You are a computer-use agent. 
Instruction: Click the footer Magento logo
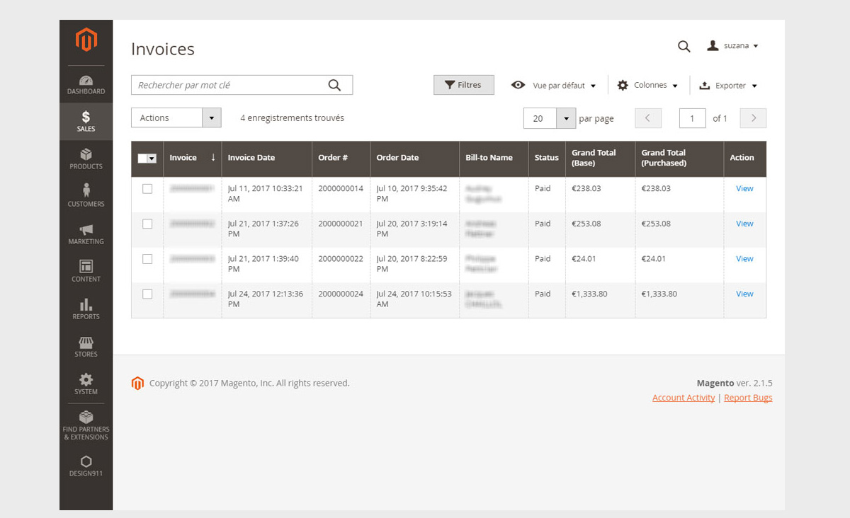pyautogui.click(x=137, y=383)
